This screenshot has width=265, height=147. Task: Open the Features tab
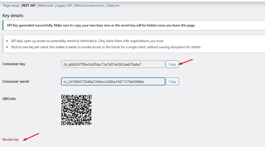pyautogui.click(x=113, y=6)
